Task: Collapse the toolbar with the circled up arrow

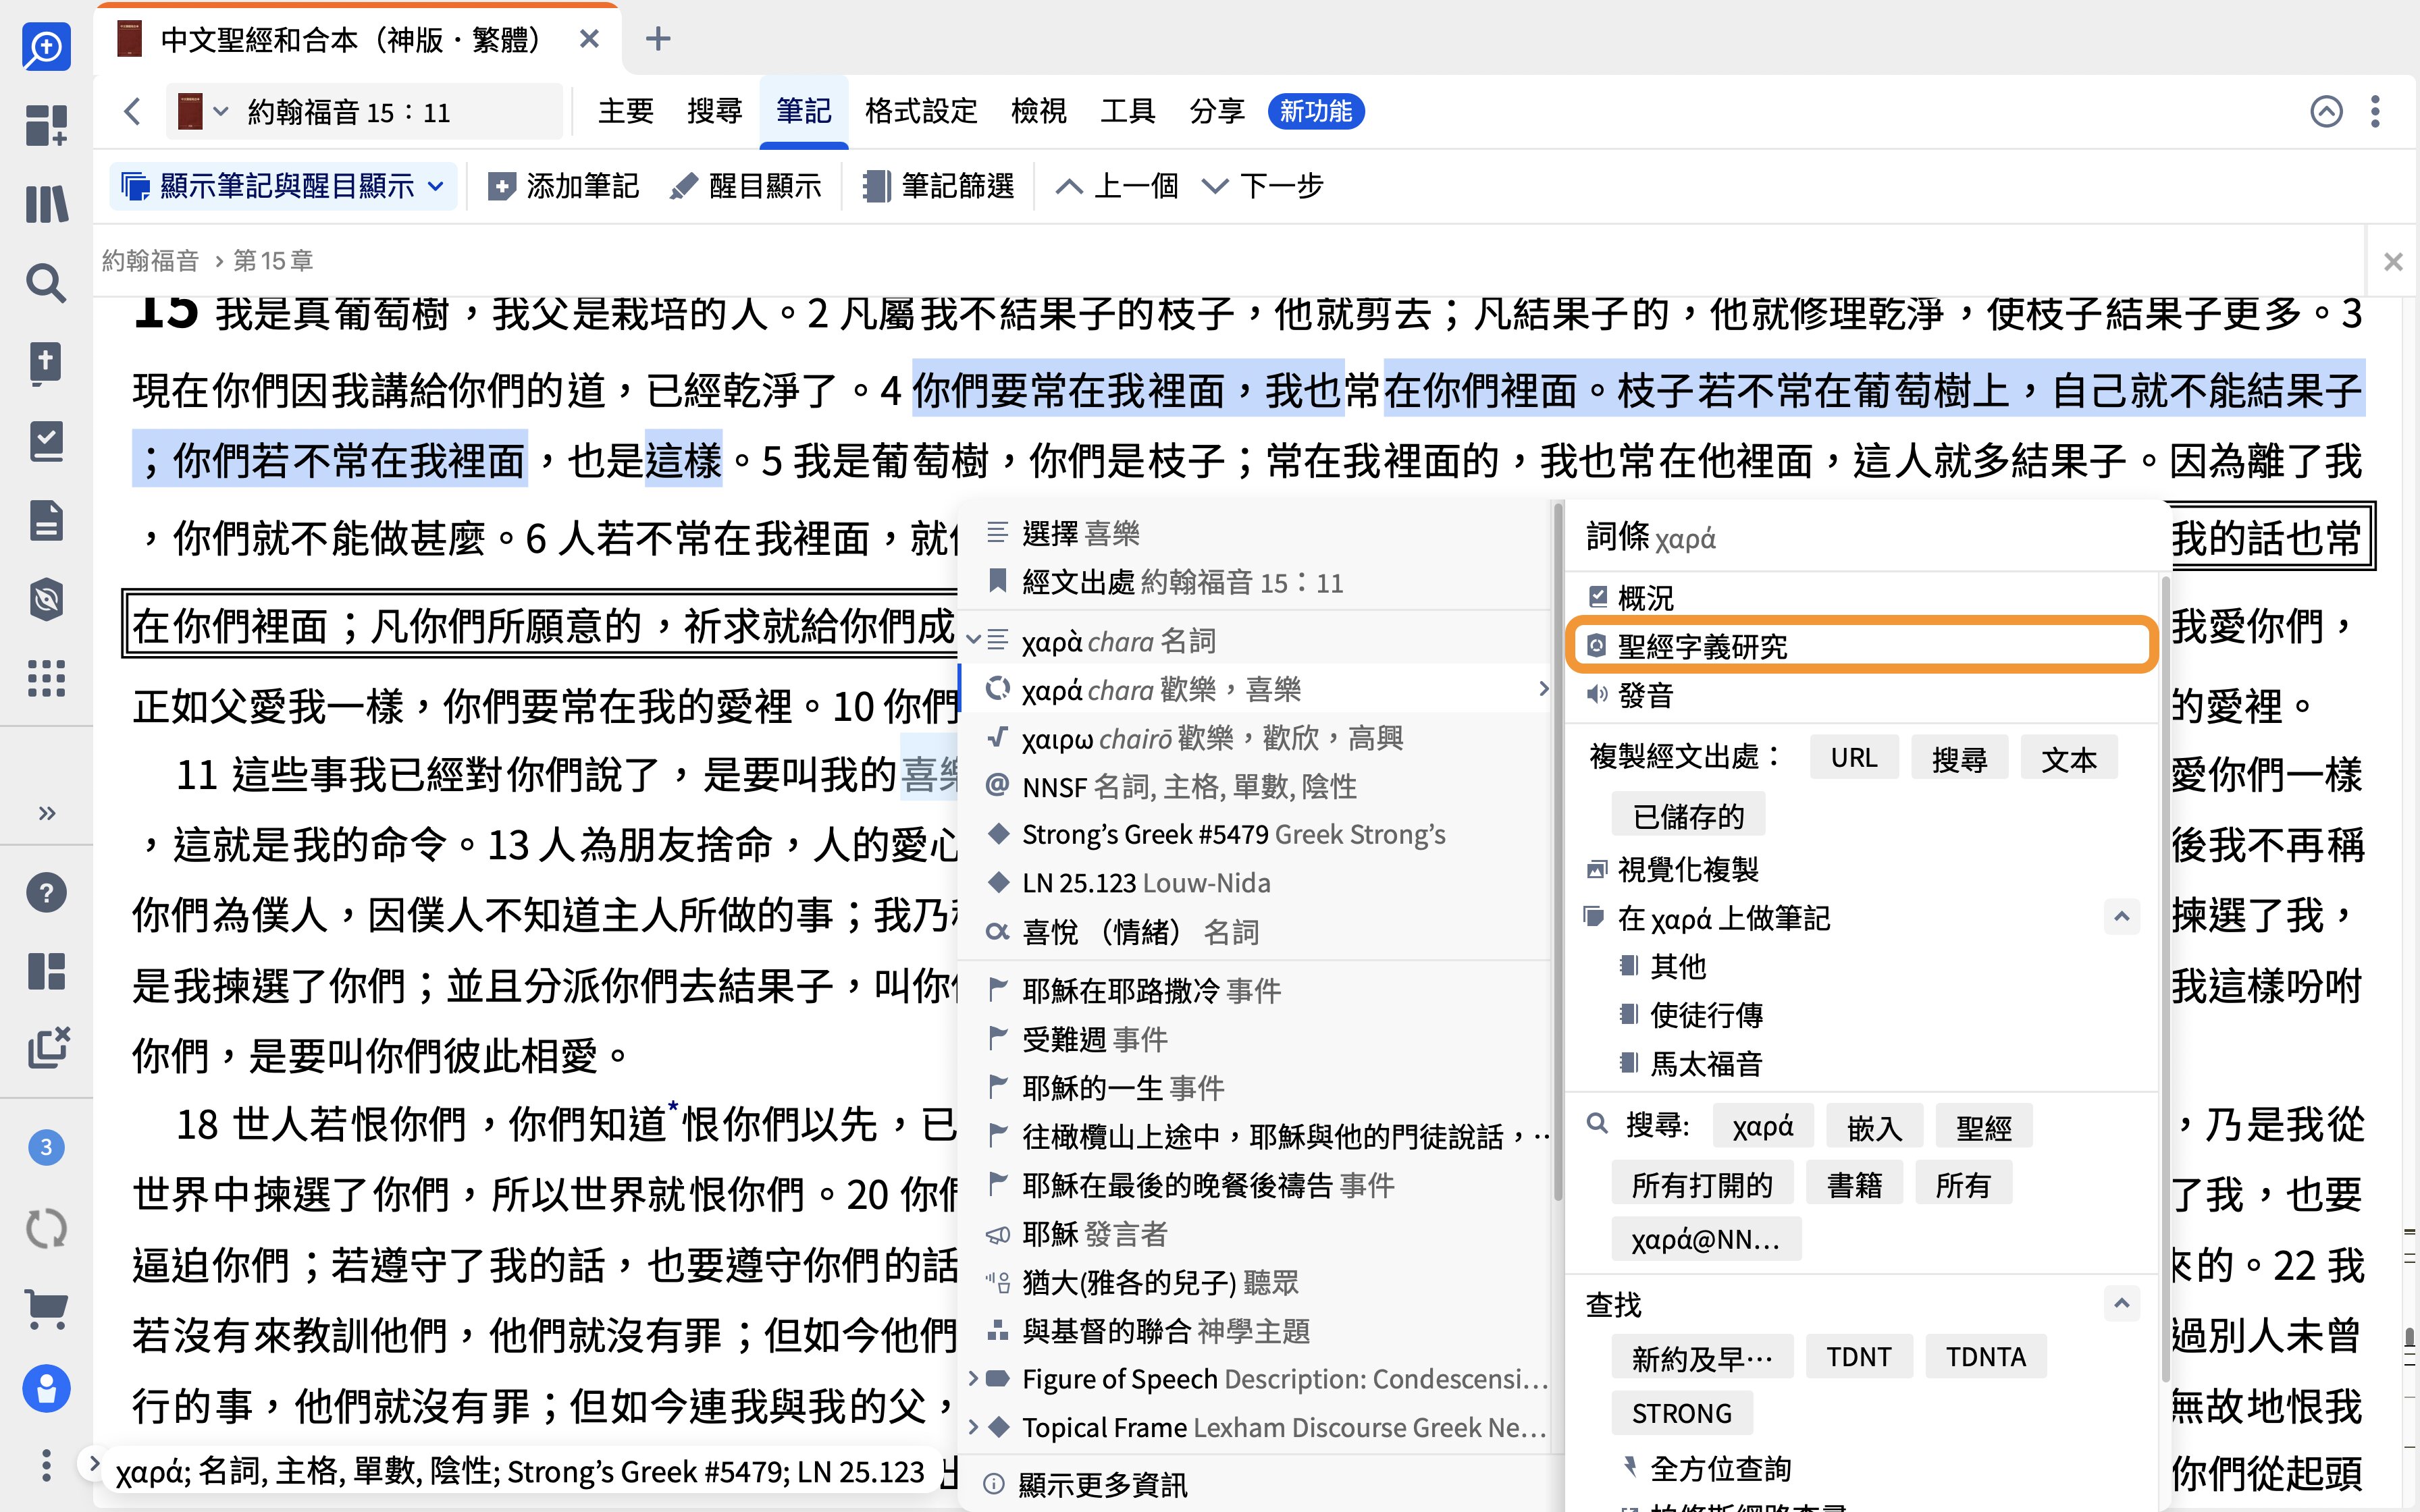Action: click(x=2326, y=111)
